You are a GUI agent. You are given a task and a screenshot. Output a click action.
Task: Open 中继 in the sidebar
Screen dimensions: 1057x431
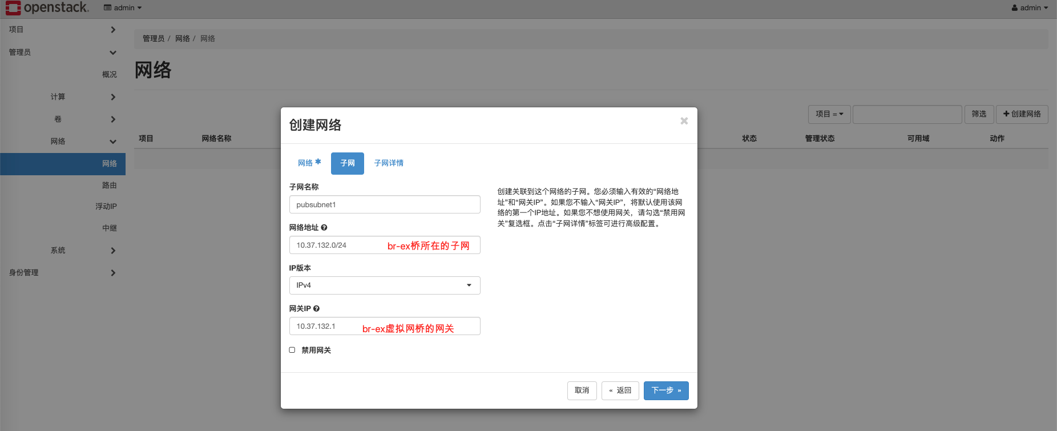(x=109, y=228)
